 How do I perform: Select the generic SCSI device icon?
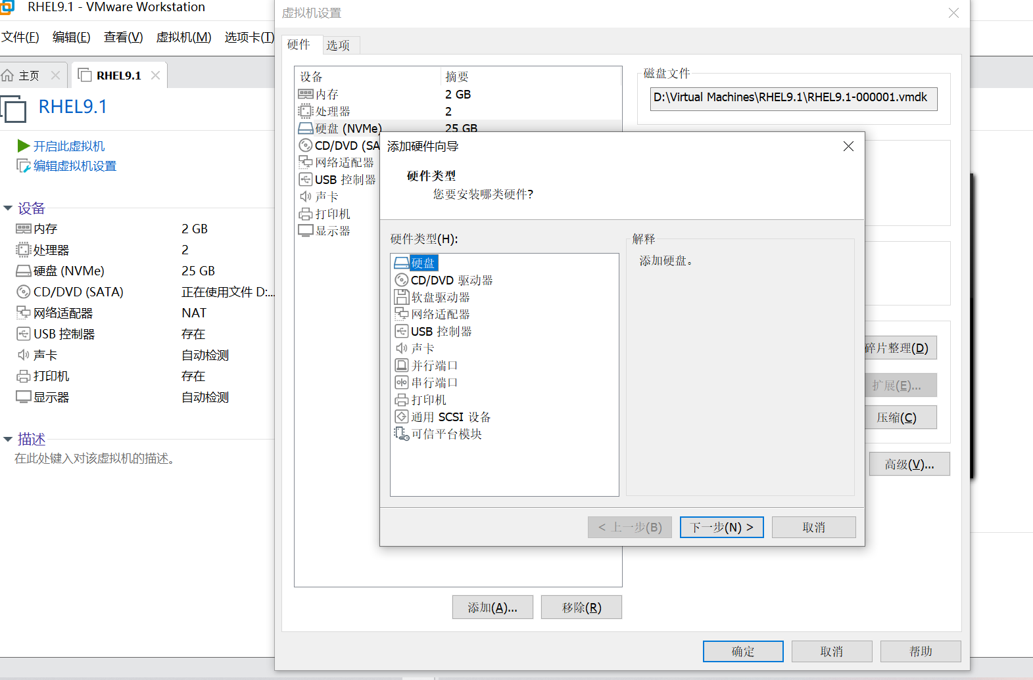tap(401, 417)
